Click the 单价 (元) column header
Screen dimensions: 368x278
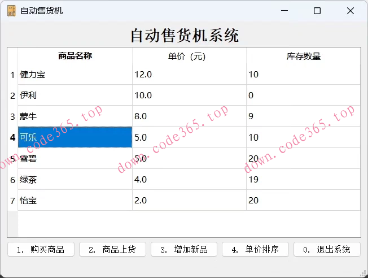pyautogui.click(x=190, y=56)
